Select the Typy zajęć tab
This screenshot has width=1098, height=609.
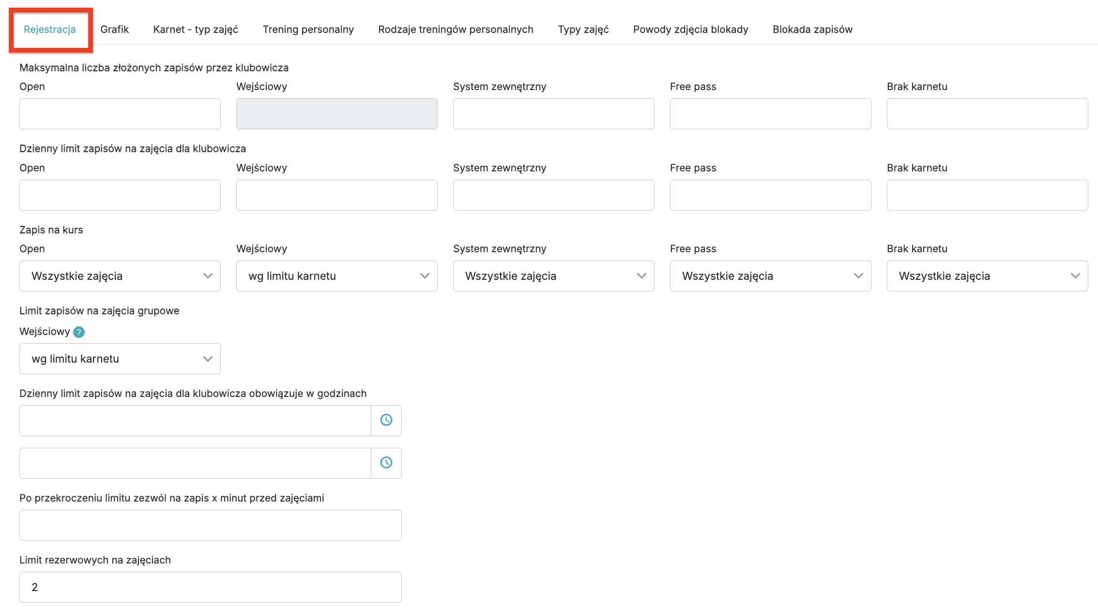coord(583,30)
